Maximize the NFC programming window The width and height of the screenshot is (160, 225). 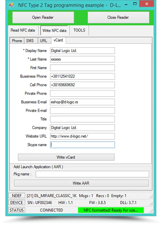coord(135,4)
